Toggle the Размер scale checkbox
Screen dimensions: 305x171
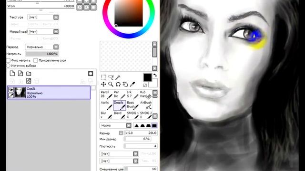click(x=121, y=133)
